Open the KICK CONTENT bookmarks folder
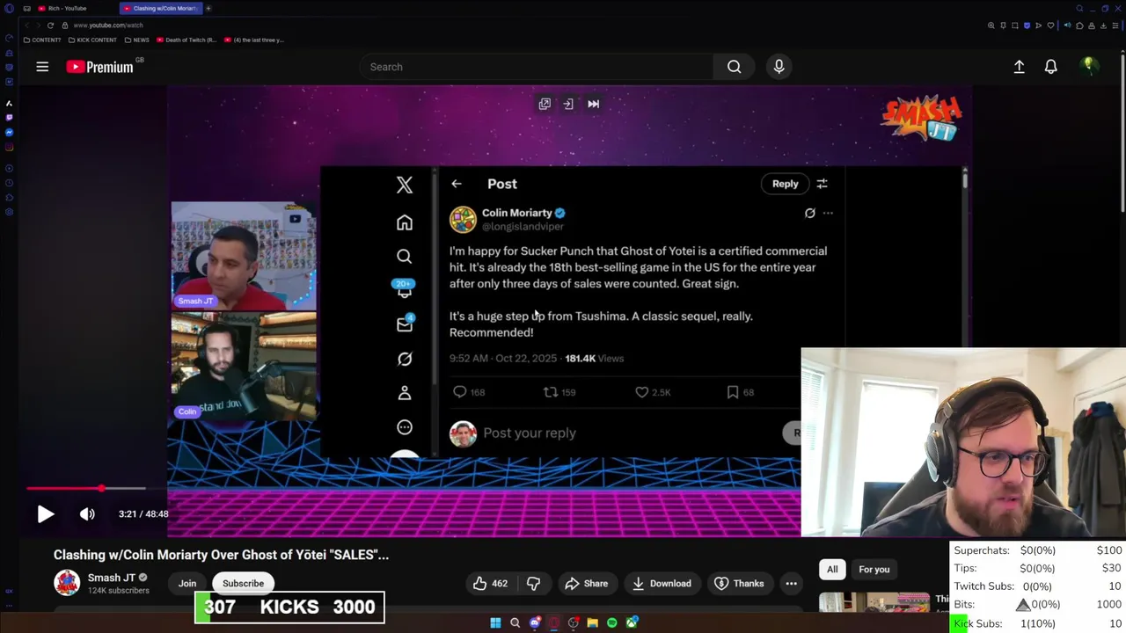 (92, 40)
